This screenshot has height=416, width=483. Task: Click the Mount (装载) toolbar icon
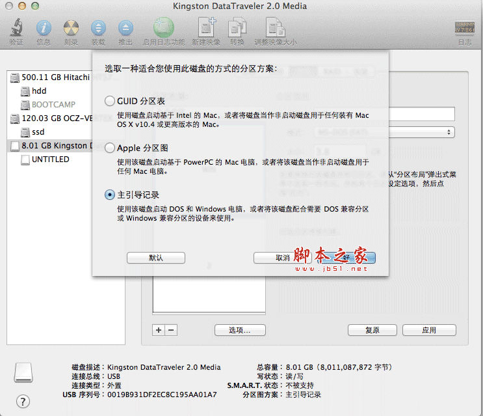tap(98, 28)
